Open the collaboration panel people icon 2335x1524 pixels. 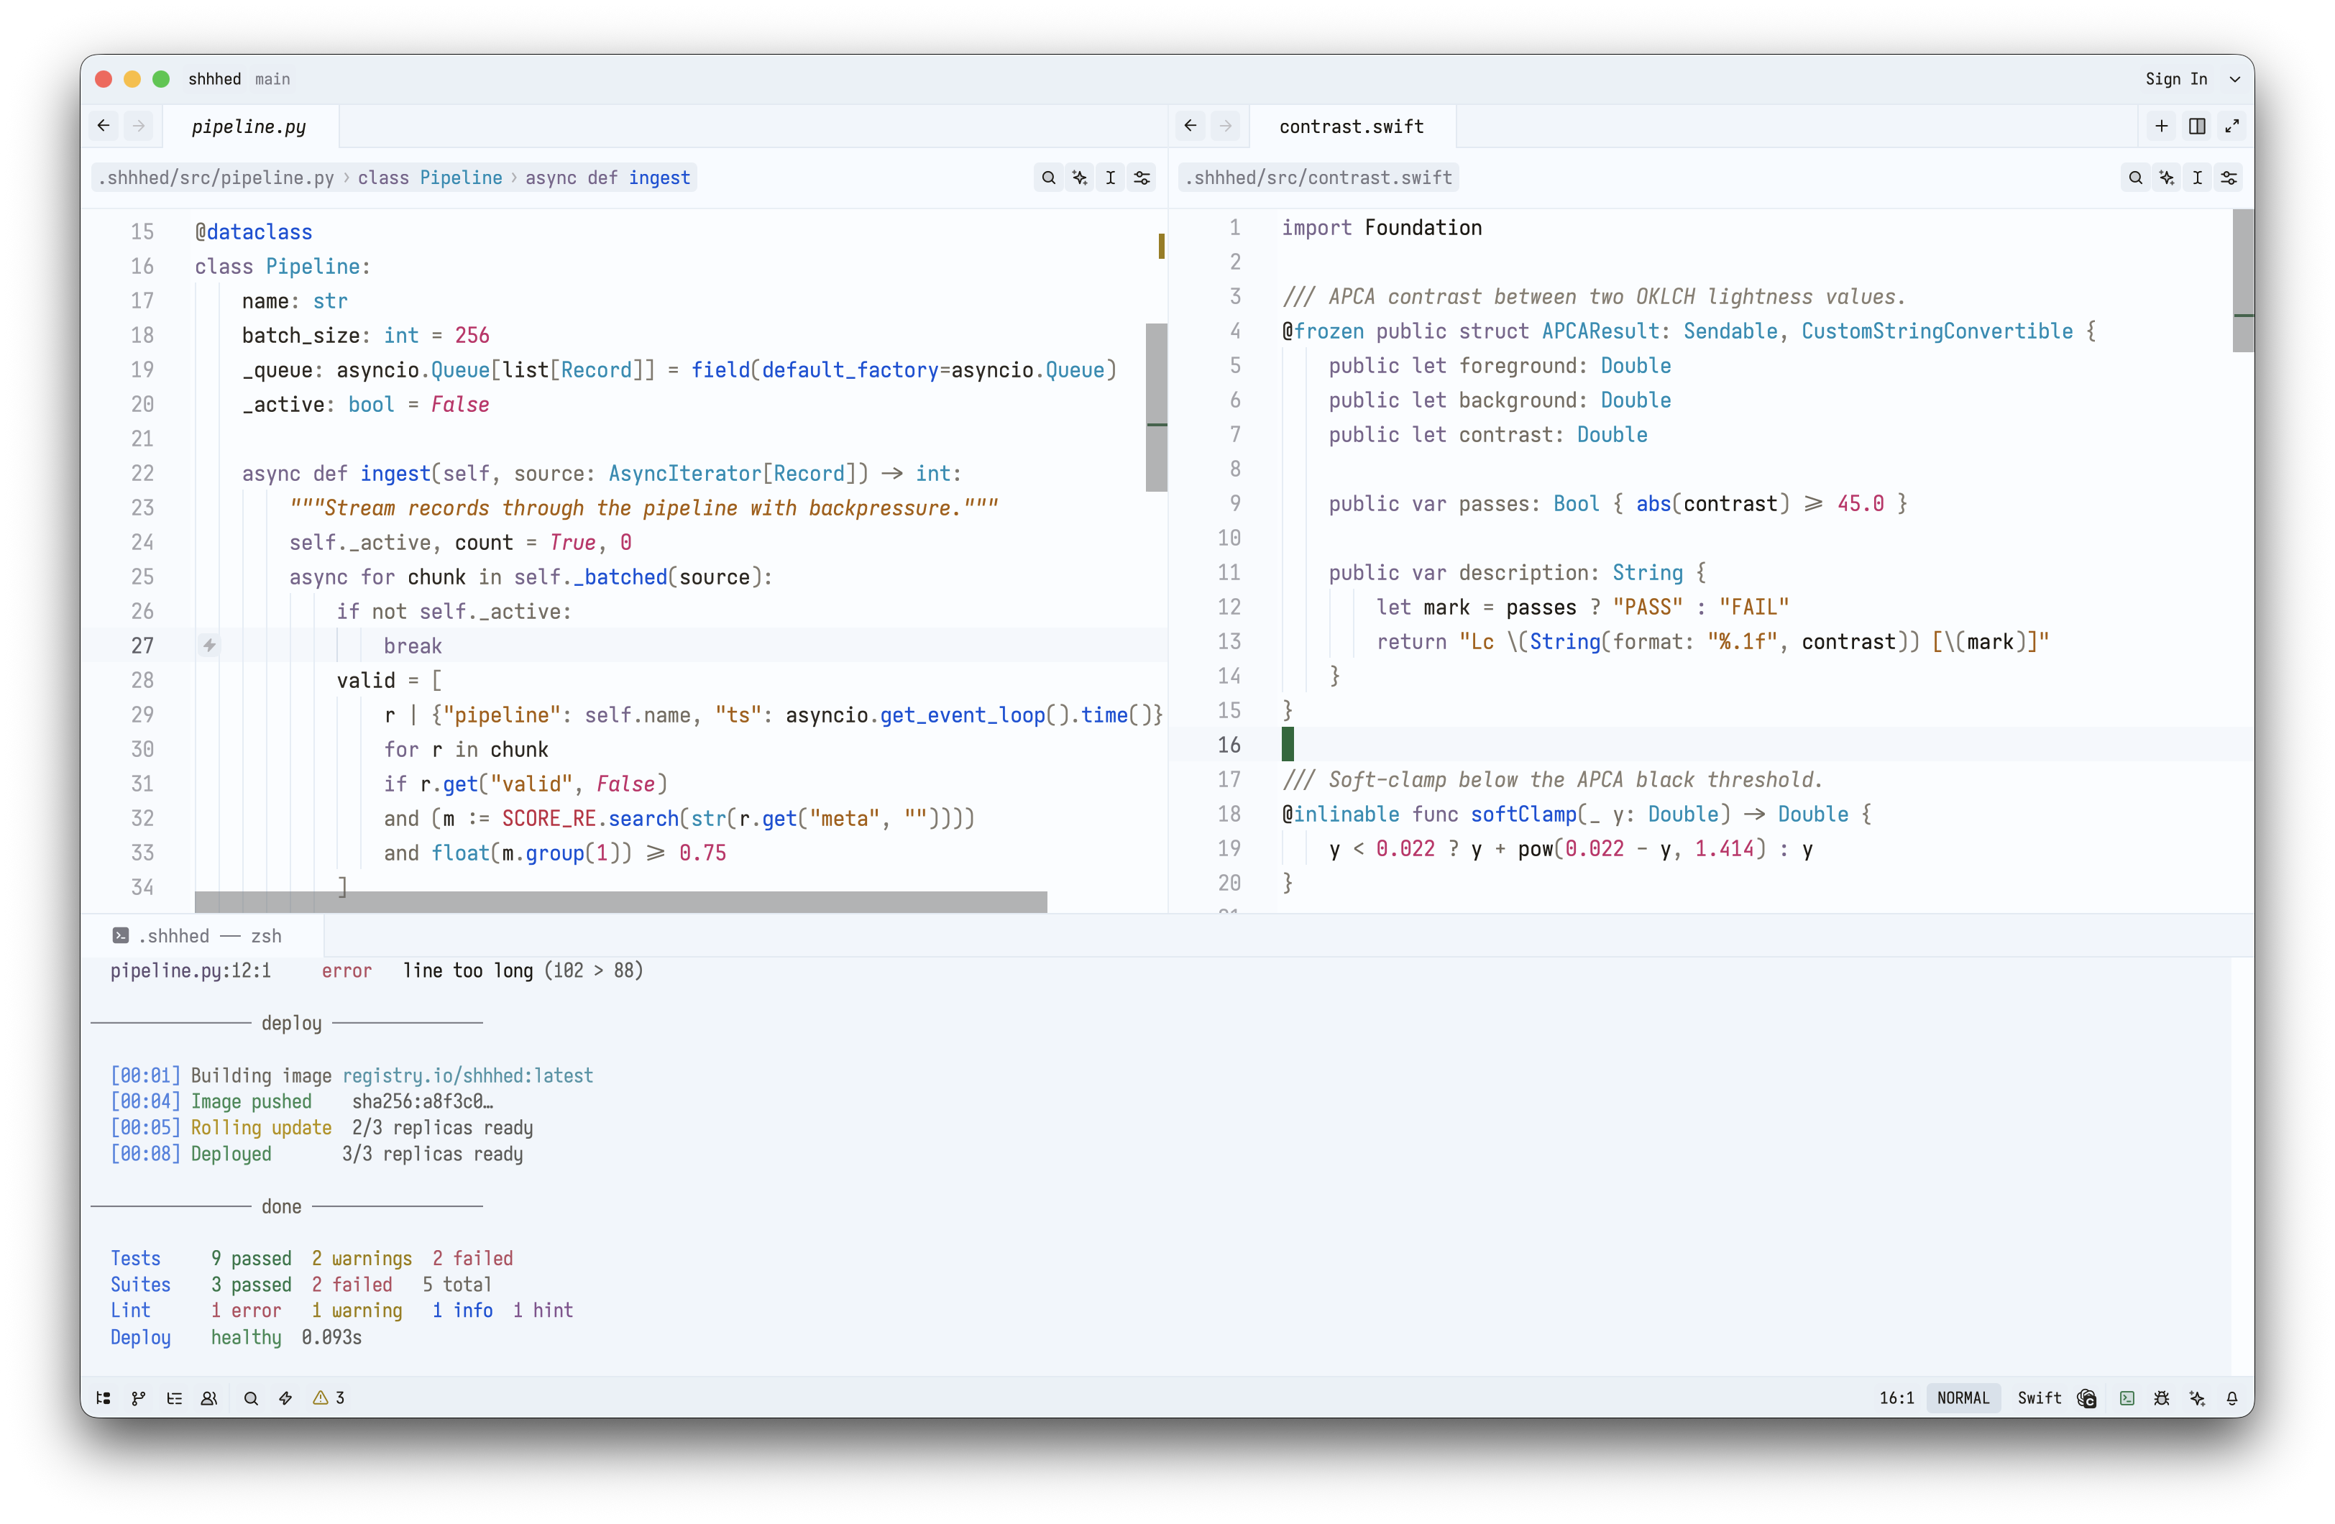pos(209,1397)
